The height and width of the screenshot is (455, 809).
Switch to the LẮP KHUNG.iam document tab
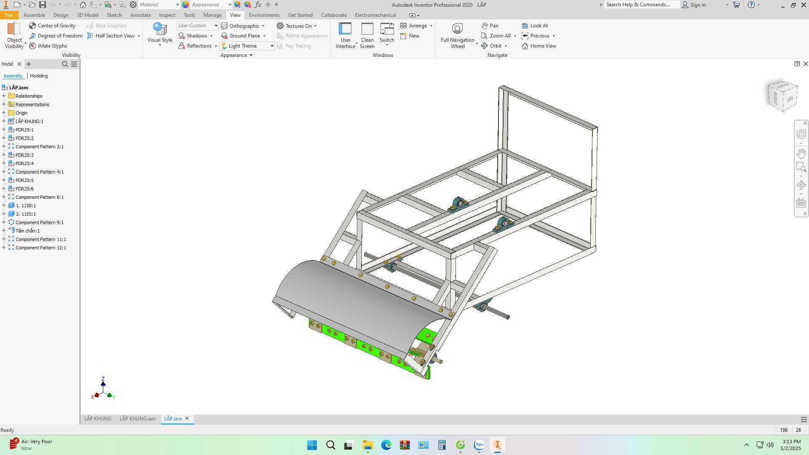[x=137, y=419]
